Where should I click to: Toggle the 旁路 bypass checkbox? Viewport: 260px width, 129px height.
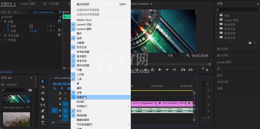[x=31, y=26]
